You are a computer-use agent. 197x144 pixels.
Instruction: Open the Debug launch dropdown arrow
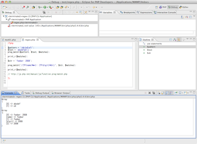point(42,8)
